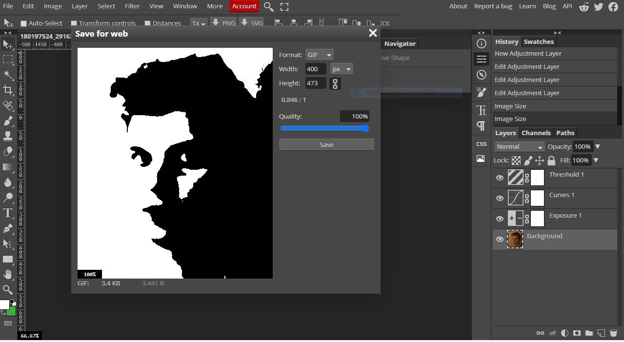Switch to the Channels tab

tap(536, 133)
